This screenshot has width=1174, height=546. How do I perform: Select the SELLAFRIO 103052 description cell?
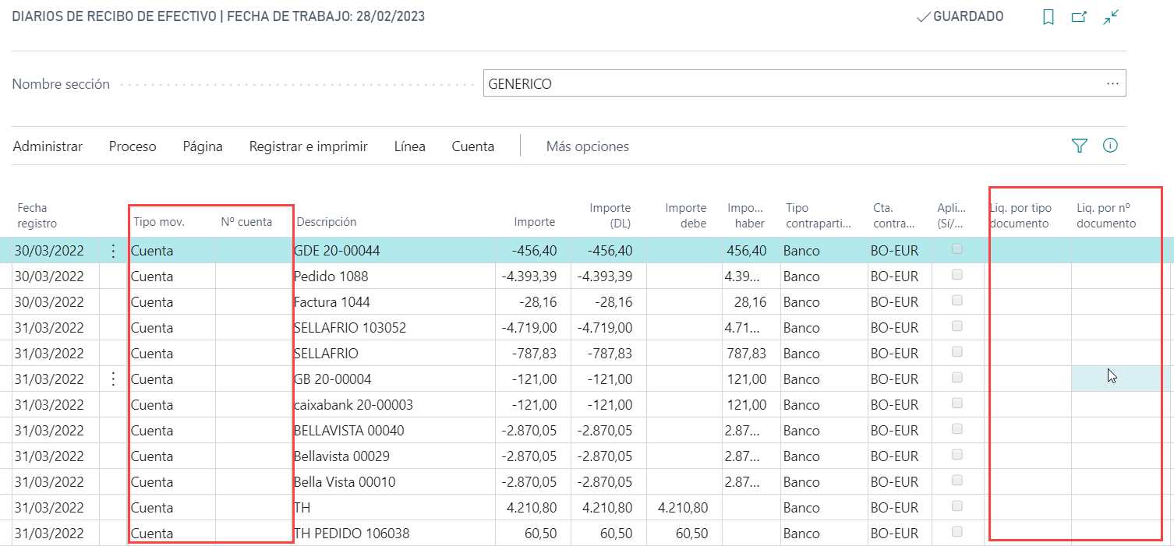(350, 328)
